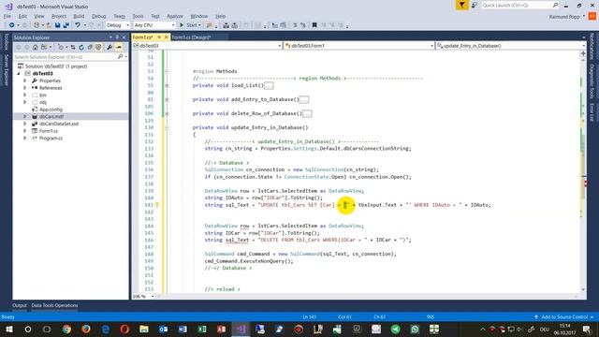Click the Raimund Popp account name
This screenshot has width=599, height=337.
[x=564, y=17]
